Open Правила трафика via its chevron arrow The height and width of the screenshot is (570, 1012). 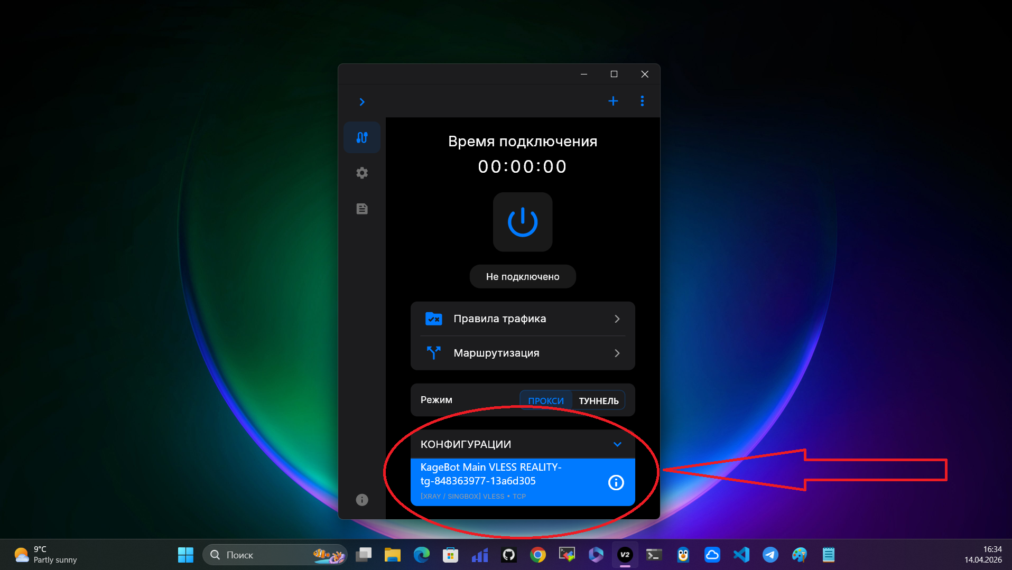click(x=617, y=319)
